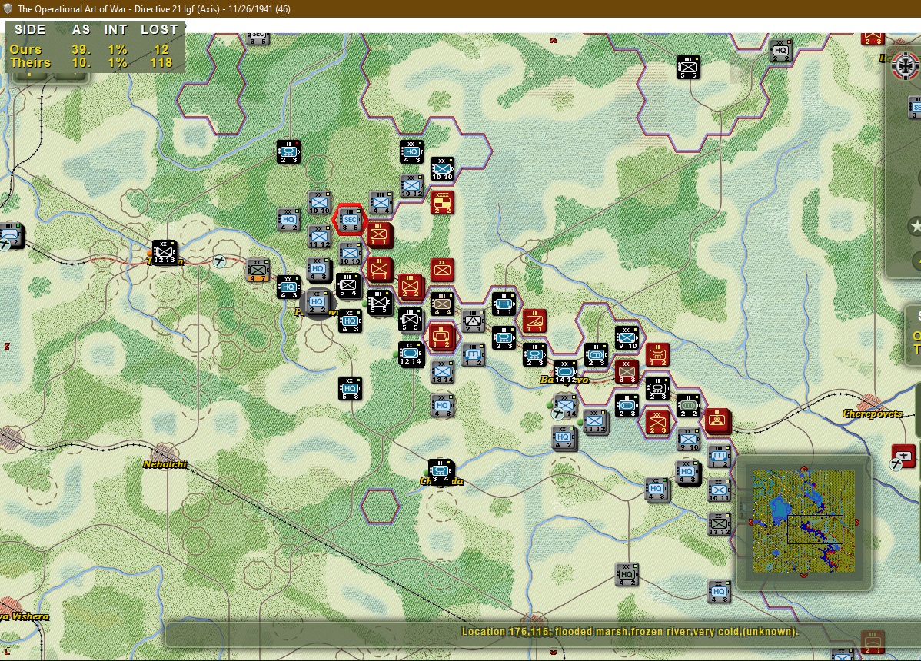Select the orange-striped gray unit 4-7
This screenshot has width=921, height=661.
[258, 270]
